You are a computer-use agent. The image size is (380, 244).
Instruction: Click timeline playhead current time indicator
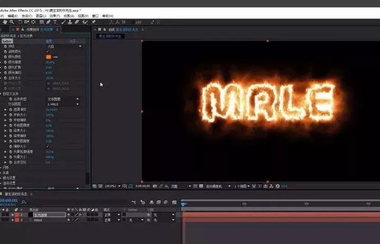pos(183,204)
